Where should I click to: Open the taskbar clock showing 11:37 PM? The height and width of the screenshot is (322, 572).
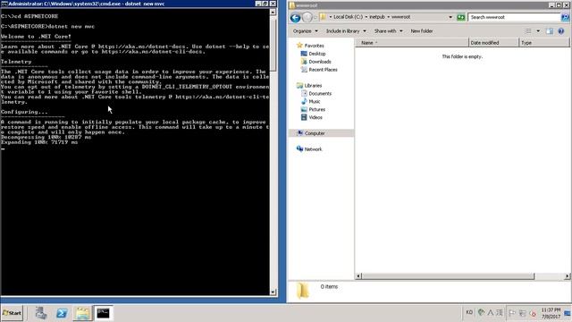pyautogui.click(x=551, y=313)
